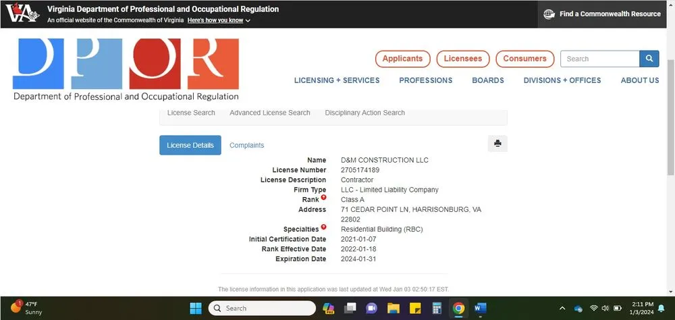Open the Professions menu
Viewport: 675px width, 320px height.
click(425, 80)
